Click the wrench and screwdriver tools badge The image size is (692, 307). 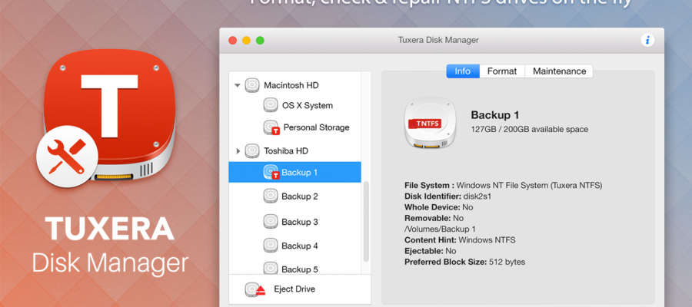click(67, 157)
